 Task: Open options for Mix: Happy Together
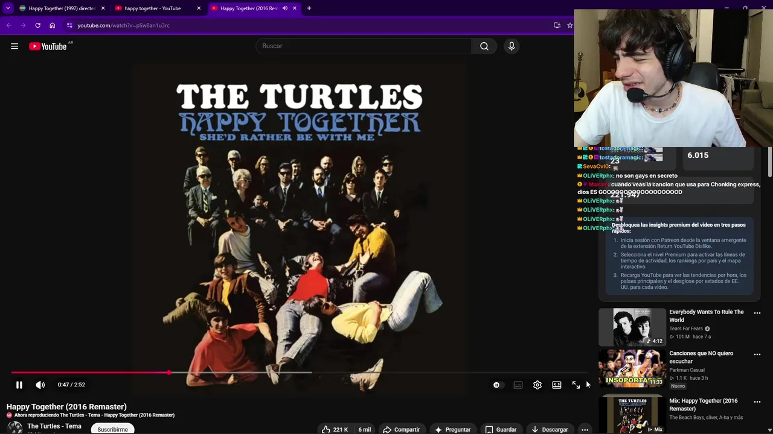(x=757, y=402)
